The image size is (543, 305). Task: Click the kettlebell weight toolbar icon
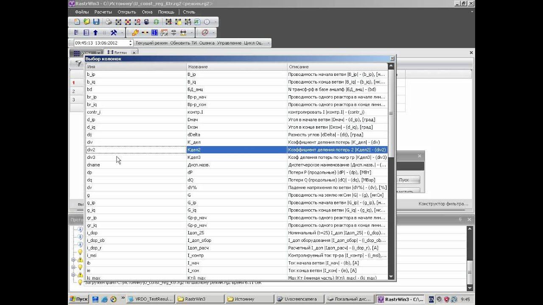point(147,22)
